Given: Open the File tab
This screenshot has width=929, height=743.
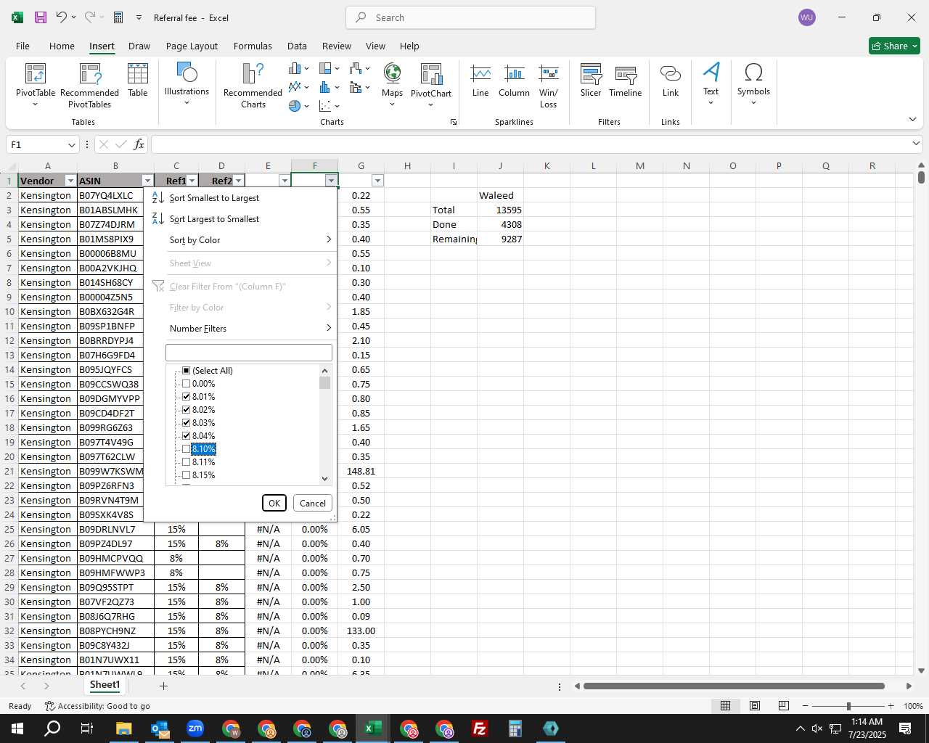Looking at the screenshot, I should pyautogui.click(x=22, y=46).
